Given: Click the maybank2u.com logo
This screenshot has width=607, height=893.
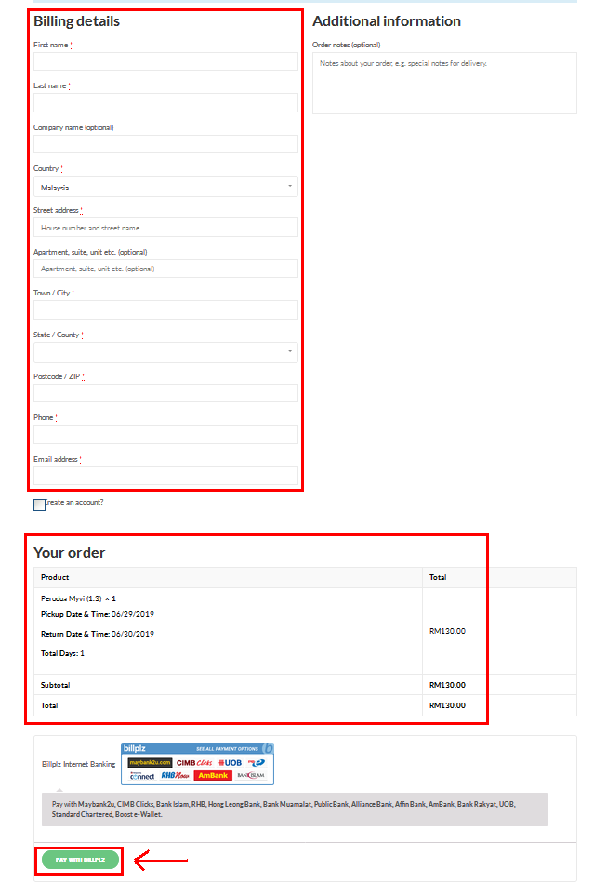Looking at the screenshot, I should coord(149,763).
